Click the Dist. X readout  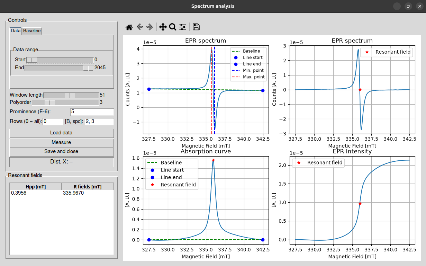point(61,162)
